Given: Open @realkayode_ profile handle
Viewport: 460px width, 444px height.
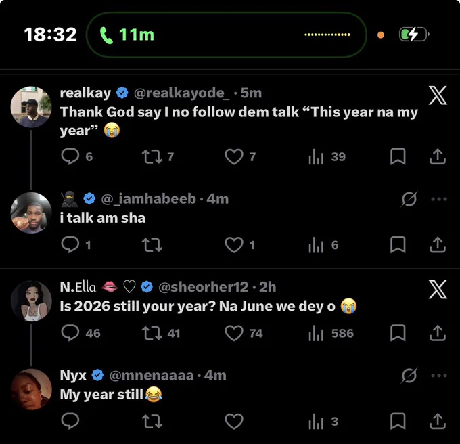Looking at the screenshot, I should click(181, 93).
